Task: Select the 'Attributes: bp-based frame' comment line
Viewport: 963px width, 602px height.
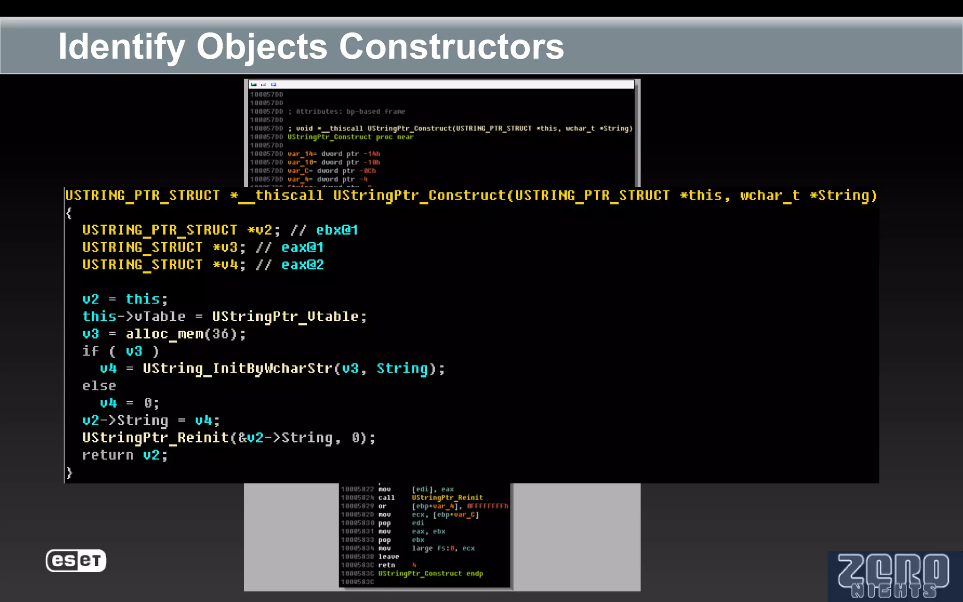Action: [x=347, y=111]
